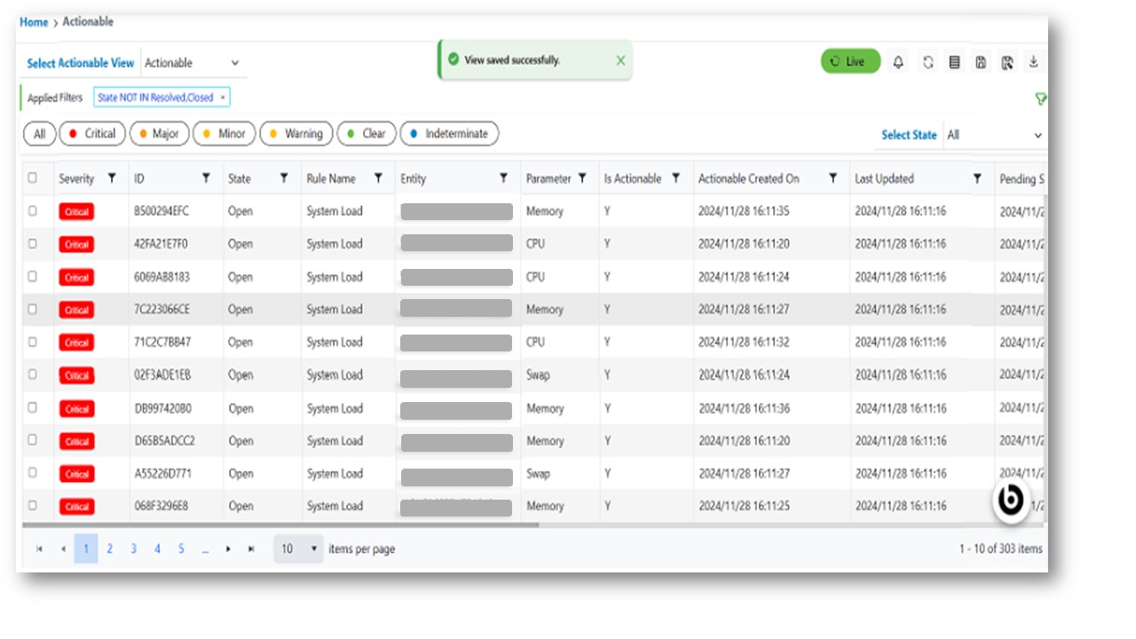The image size is (1136, 639).
Task: Click the save-as view icon with pencil
Action: pyautogui.click(x=1007, y=62)
